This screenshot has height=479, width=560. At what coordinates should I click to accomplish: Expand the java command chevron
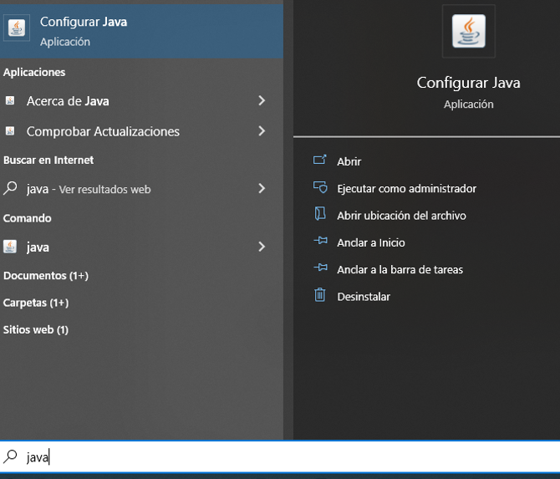point(262,247)
